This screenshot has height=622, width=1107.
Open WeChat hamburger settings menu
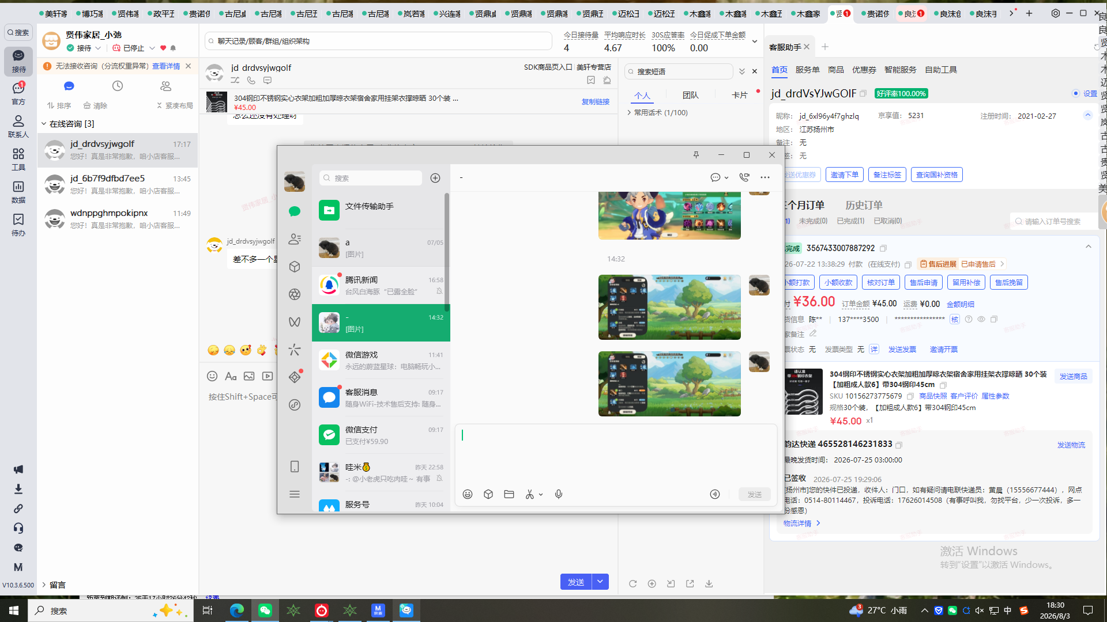295,494
